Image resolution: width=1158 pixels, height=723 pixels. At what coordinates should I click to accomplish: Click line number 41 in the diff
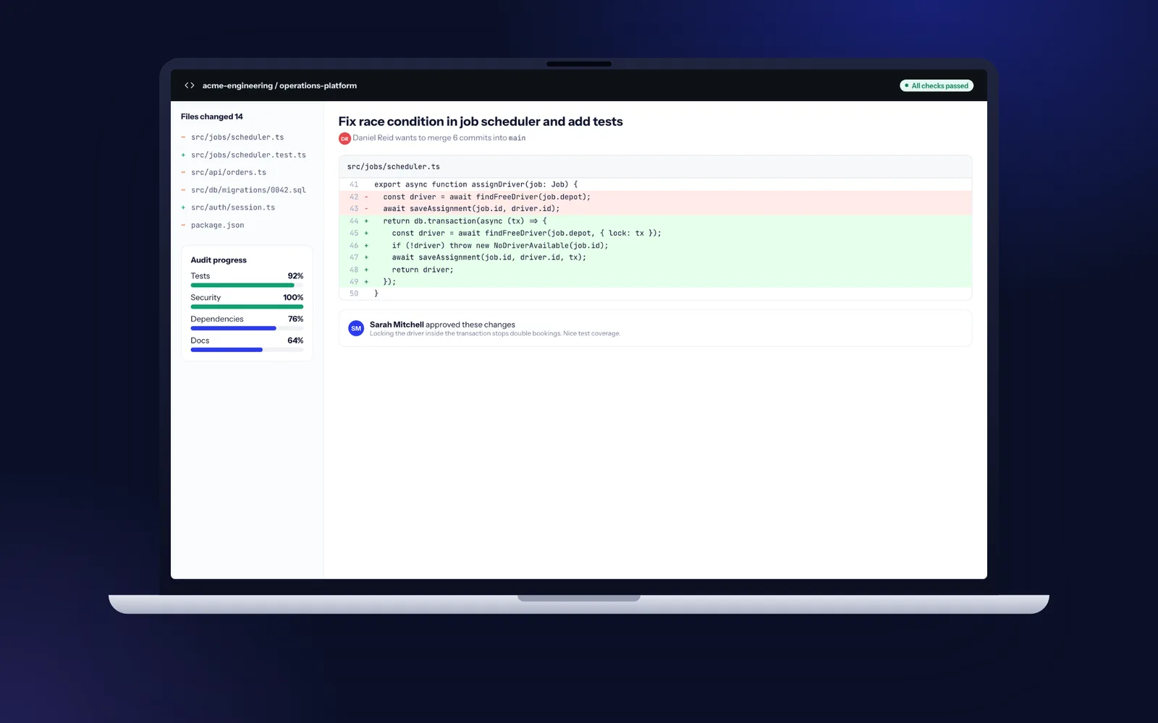click(x=354, y=184)
